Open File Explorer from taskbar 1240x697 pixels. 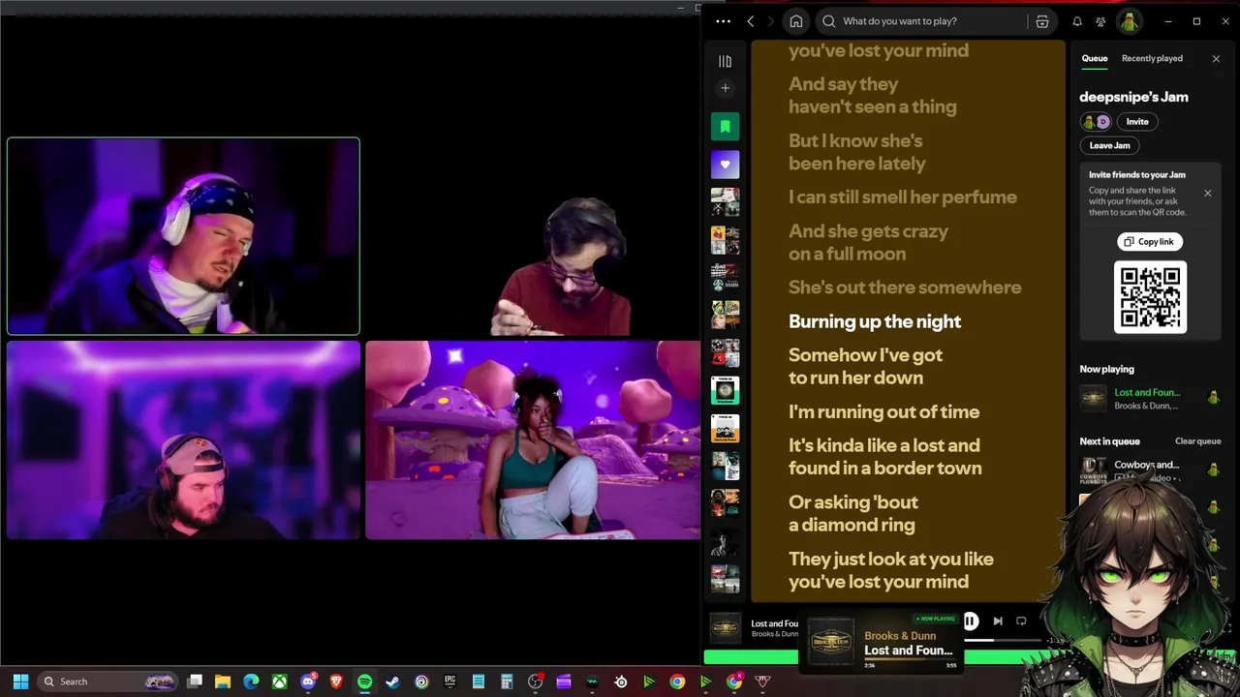tap(223, 682)
